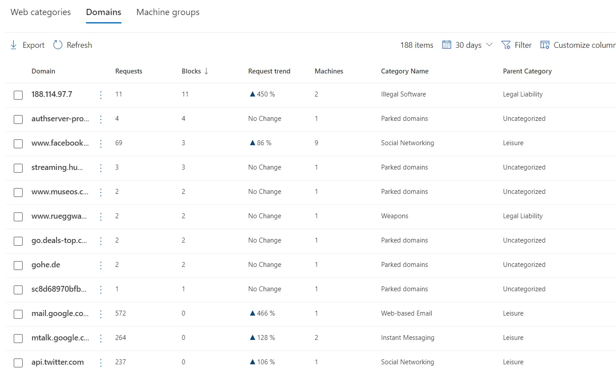
Task: Sort by Machines column header
Action: pyautogui.click(x=329, y=71)
